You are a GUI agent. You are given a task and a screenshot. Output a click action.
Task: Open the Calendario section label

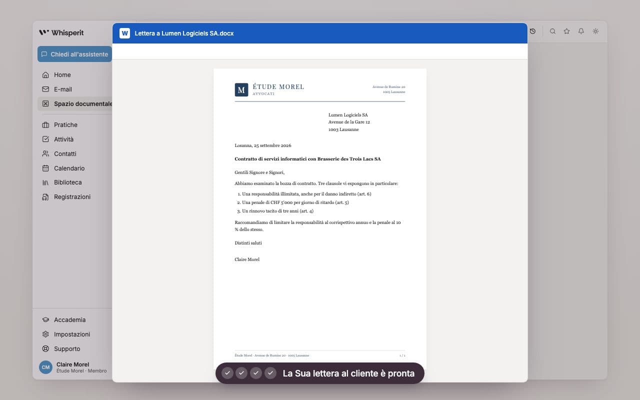pos(69,168)
